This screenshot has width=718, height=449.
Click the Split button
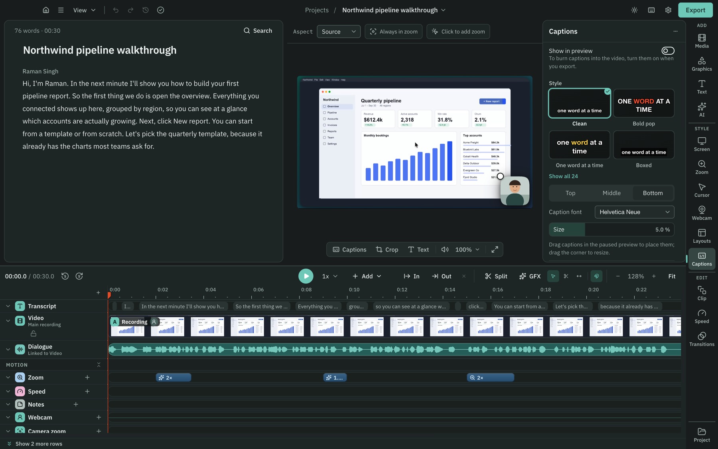496,276
